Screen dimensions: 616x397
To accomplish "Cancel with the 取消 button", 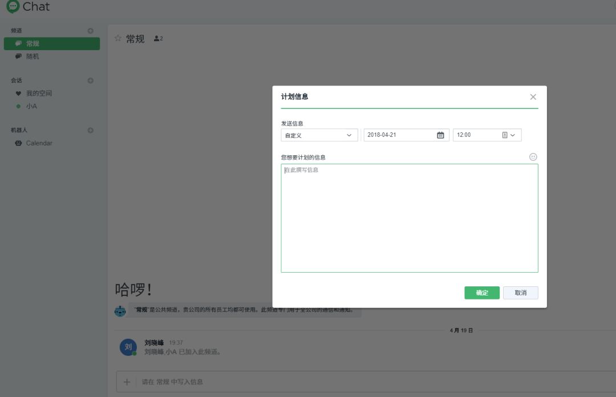I will [x=521, y=293].
